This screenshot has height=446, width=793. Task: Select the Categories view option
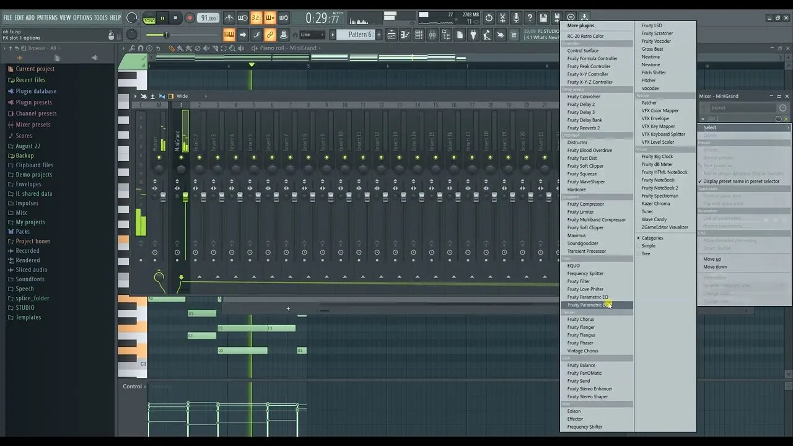pyautogui.click(x=652, y=238)
